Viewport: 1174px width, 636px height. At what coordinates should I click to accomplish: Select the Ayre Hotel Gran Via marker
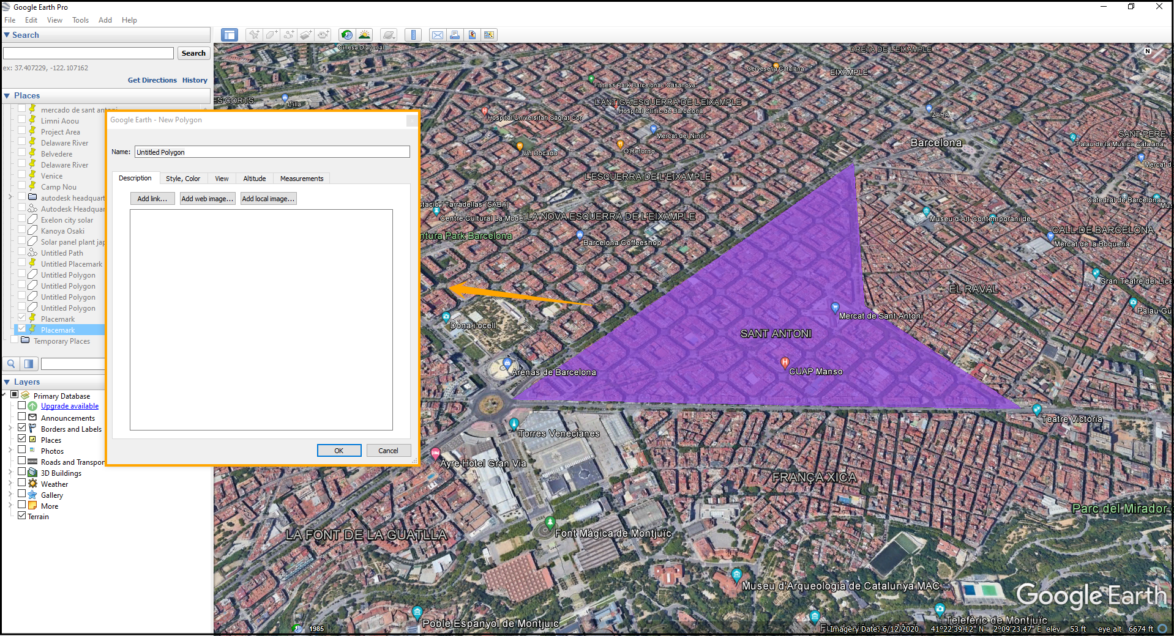435,453
